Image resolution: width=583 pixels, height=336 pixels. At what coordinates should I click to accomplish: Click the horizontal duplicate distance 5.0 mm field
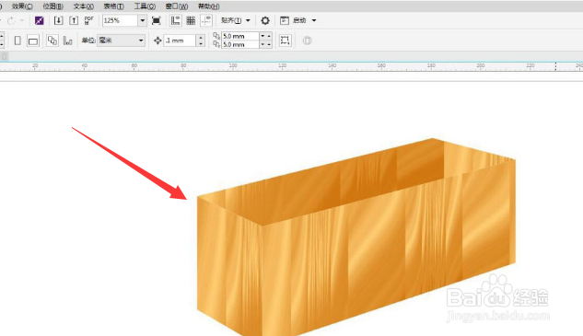click(240, 36)
